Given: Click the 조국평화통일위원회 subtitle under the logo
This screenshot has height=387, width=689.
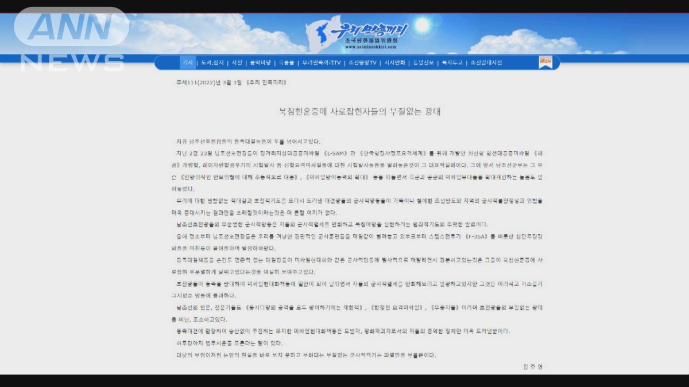Looking at the screenshot, I should [x=371, y=41].
